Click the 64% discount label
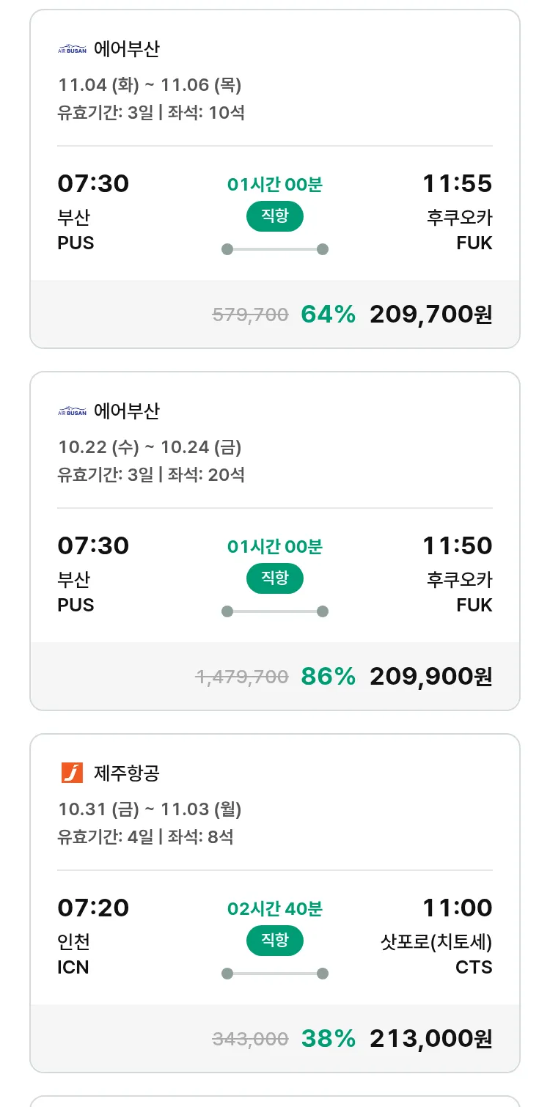Viewport: 550px width, 1107px height. 328,315
